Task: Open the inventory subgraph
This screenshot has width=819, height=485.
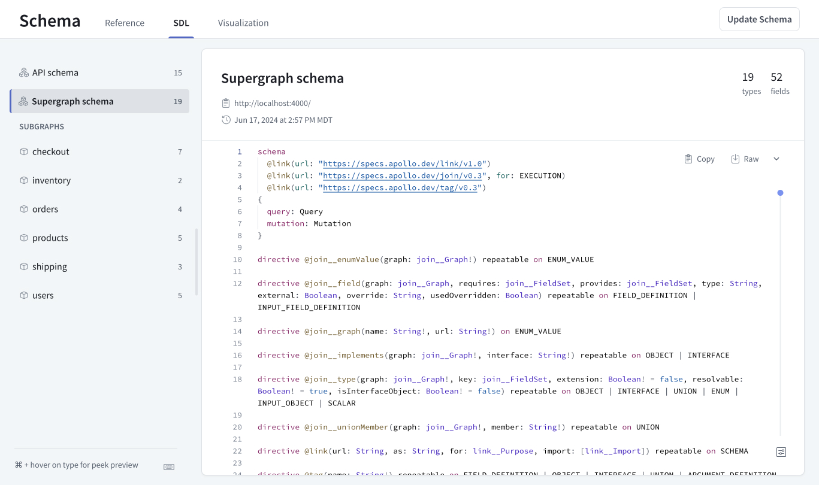Action: (x=99, y=180)
